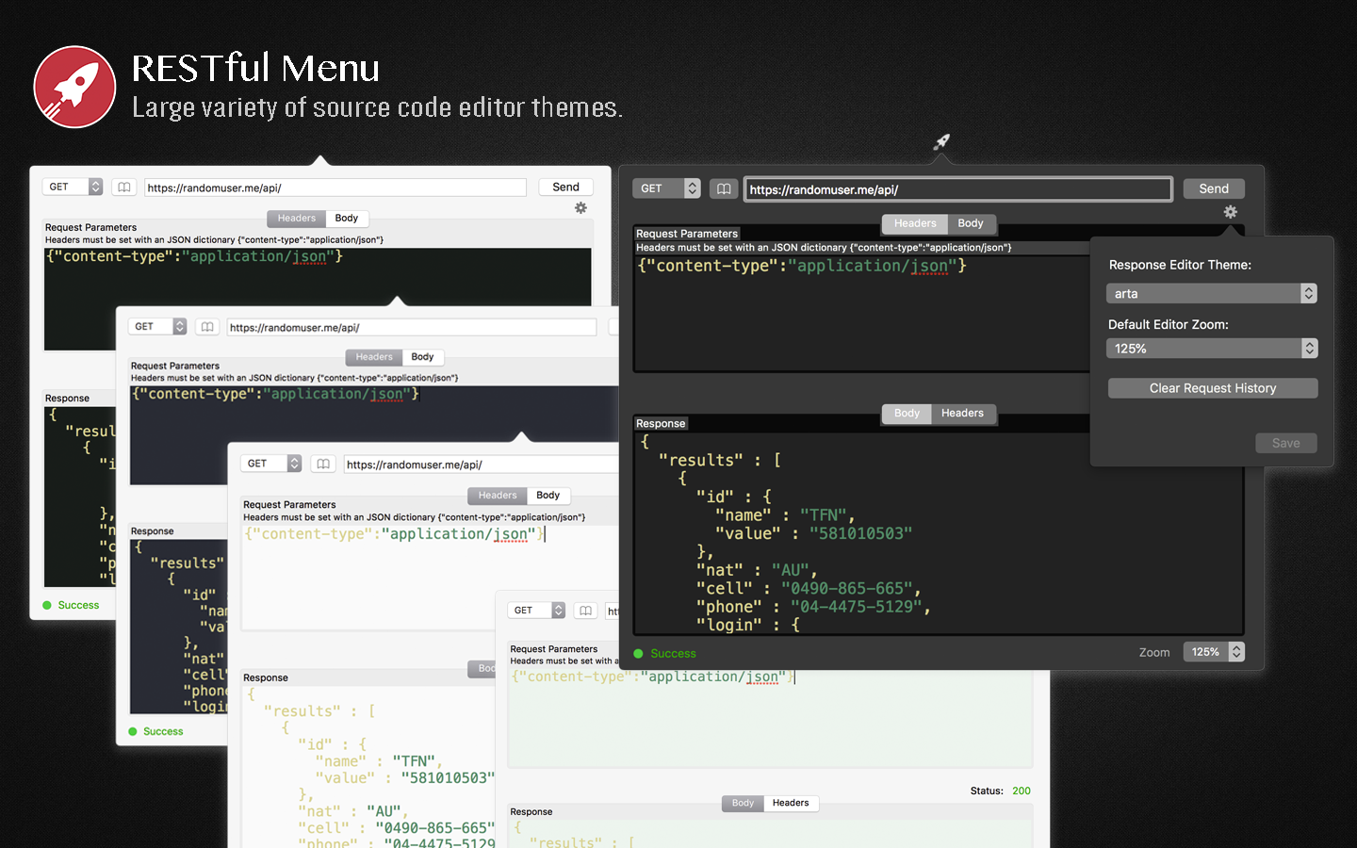Open history book icon in bottom window
1357x848 pixels.
tap(585, 611)
